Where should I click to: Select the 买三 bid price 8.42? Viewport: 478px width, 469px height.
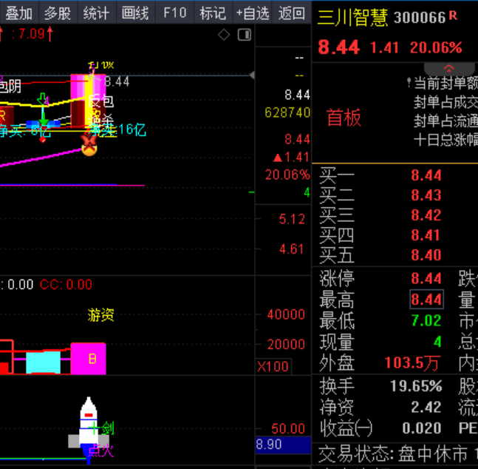tap(426, 215)
